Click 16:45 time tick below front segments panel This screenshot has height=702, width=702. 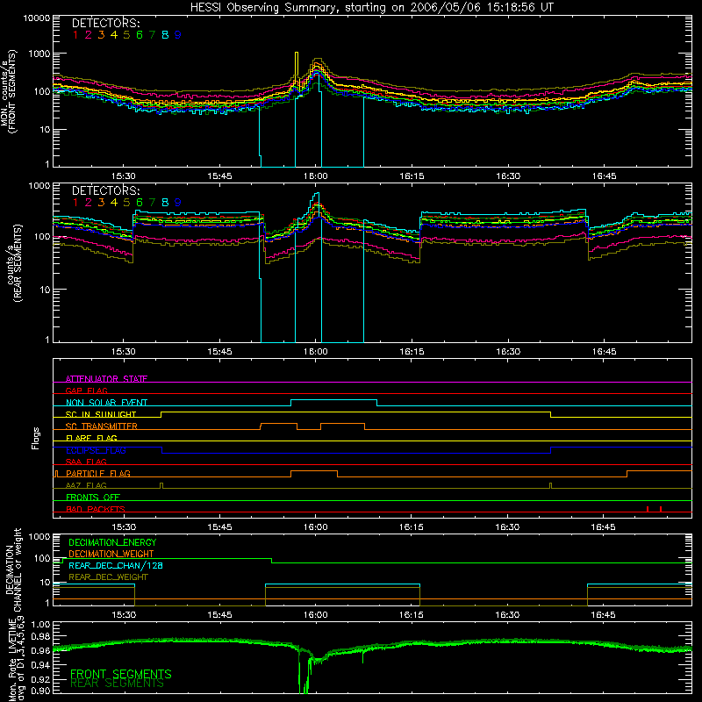pyautogui.click(x=604, y=176)
